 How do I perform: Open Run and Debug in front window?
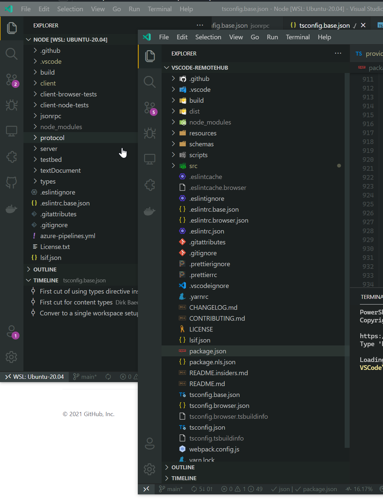tap(150, 133)
